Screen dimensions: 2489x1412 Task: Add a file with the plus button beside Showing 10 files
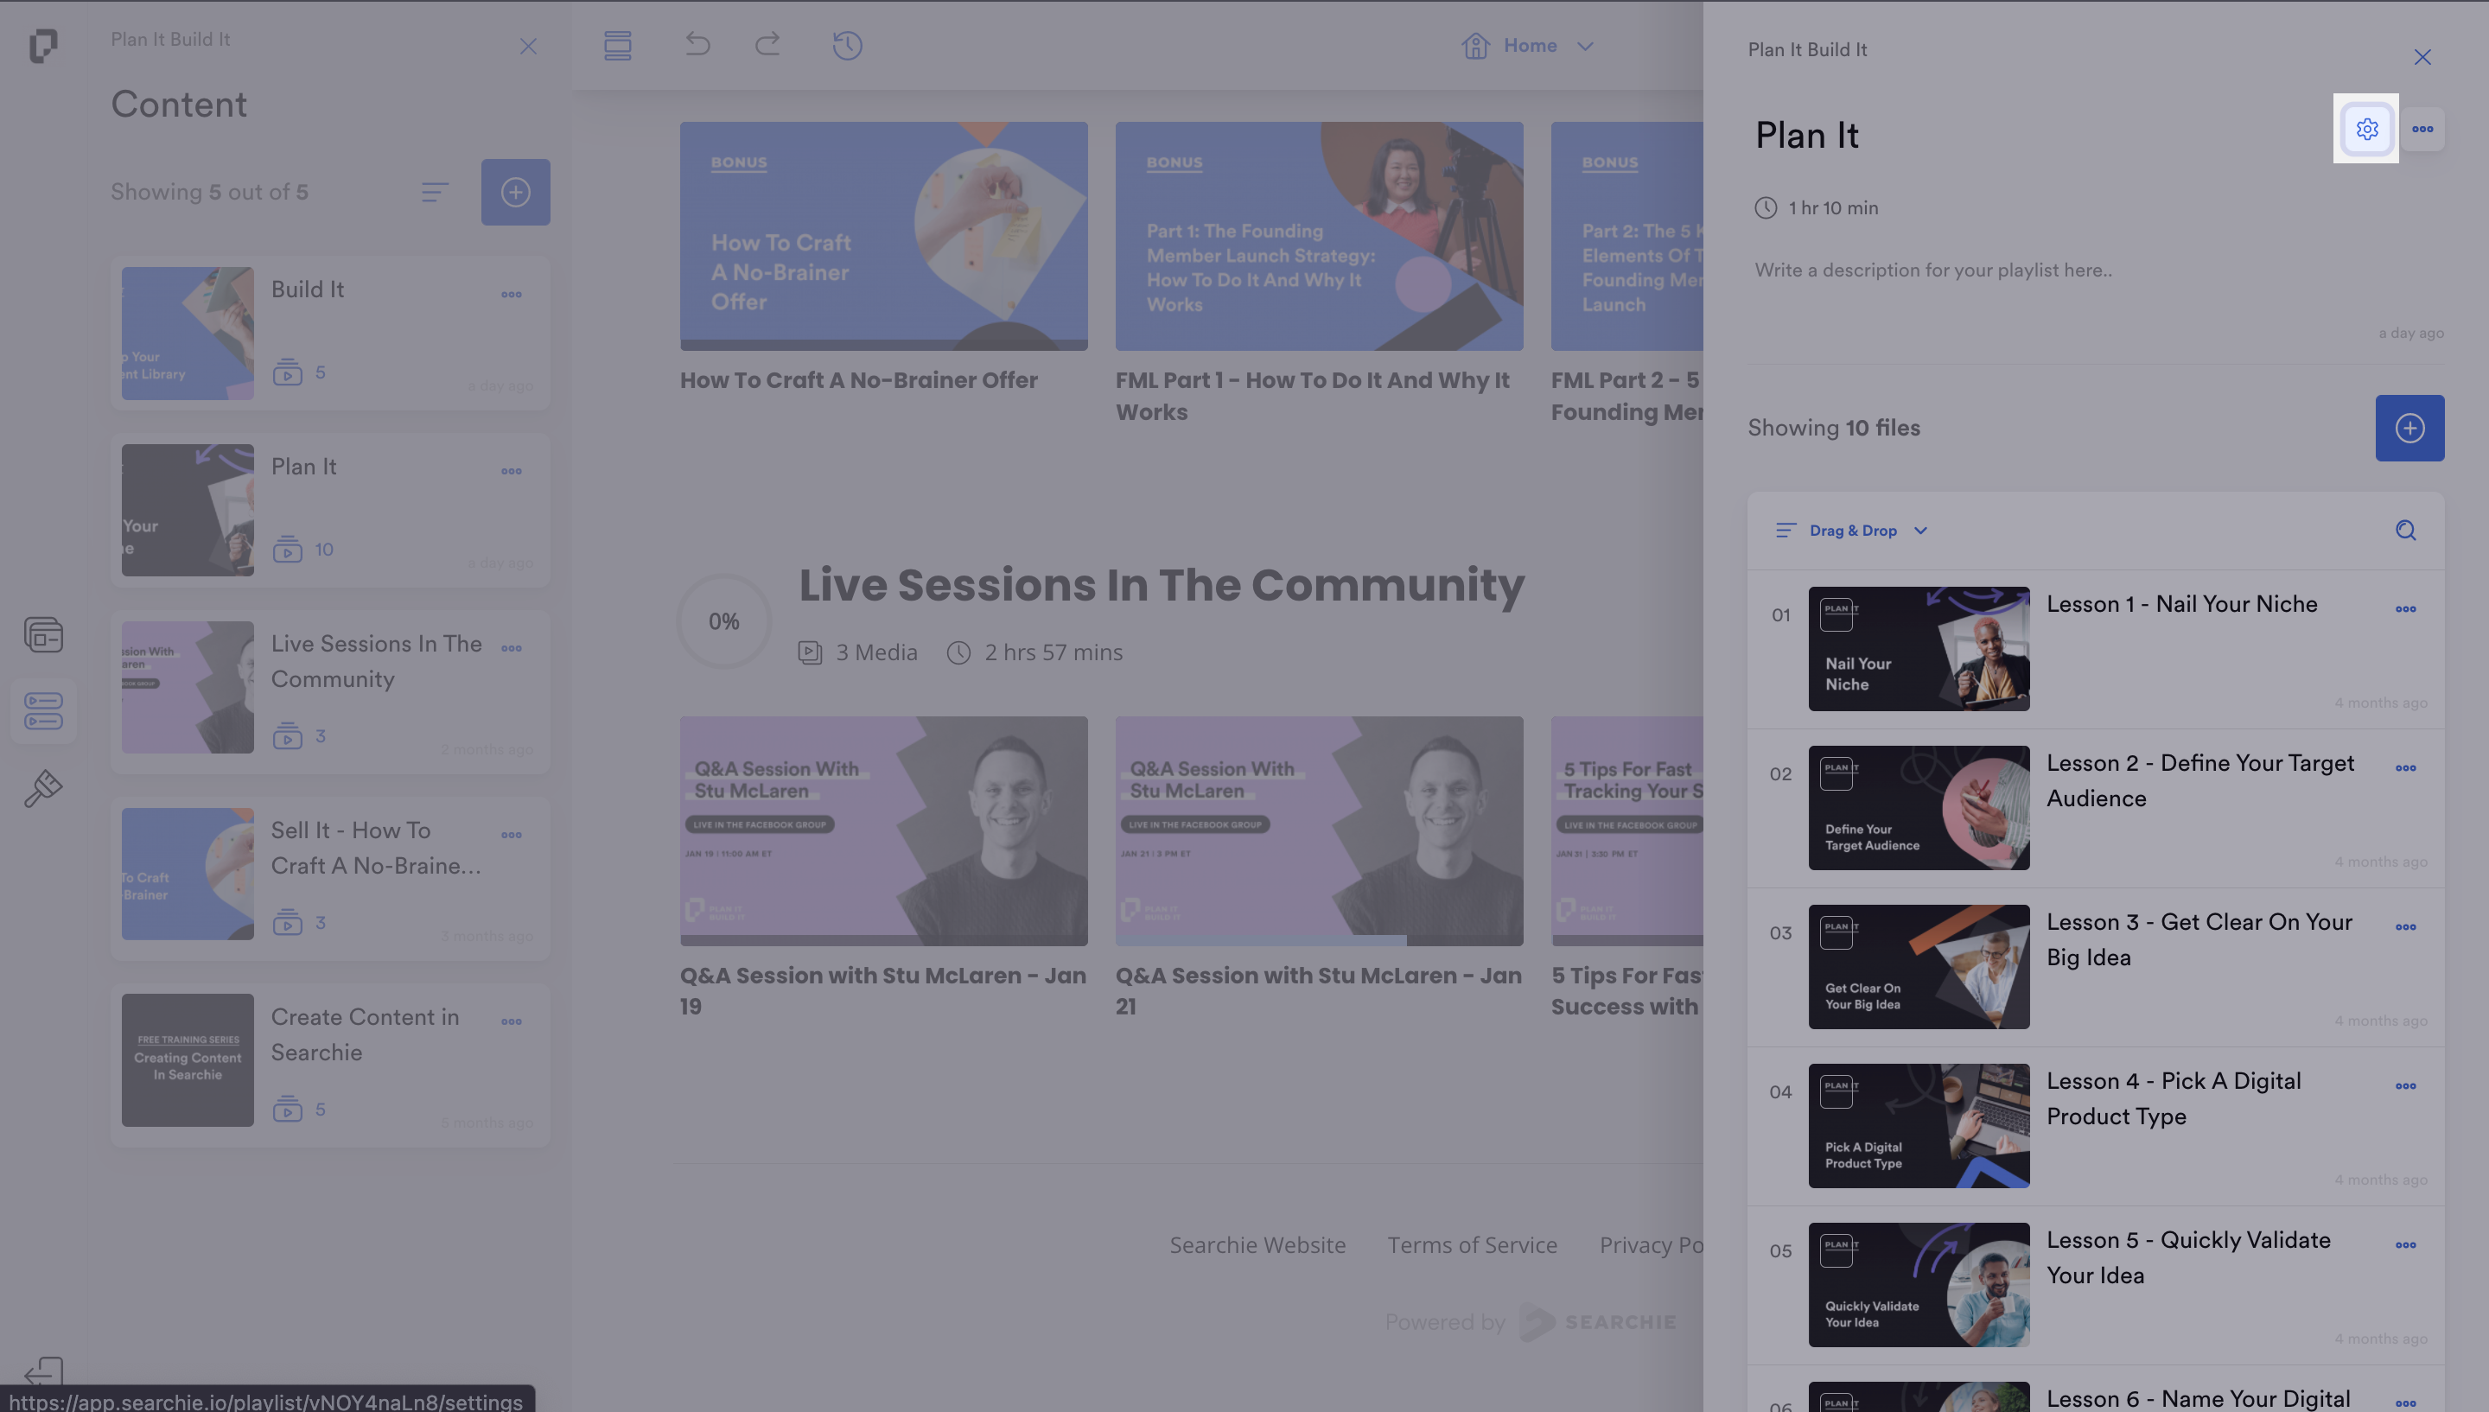click(2409, 428)
